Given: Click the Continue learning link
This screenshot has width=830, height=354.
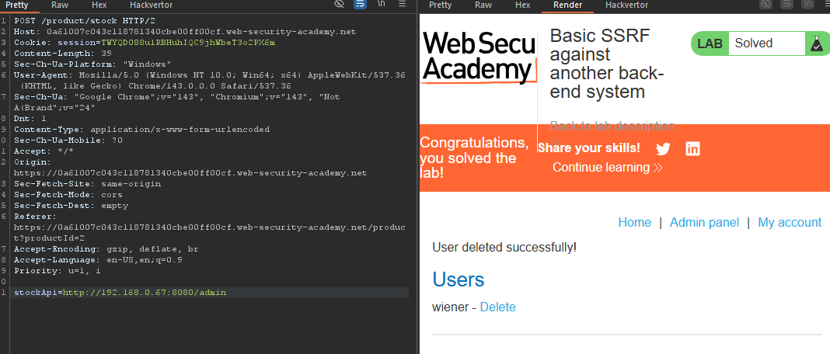Looking at the screenshot, I should (x=607, y=167).
